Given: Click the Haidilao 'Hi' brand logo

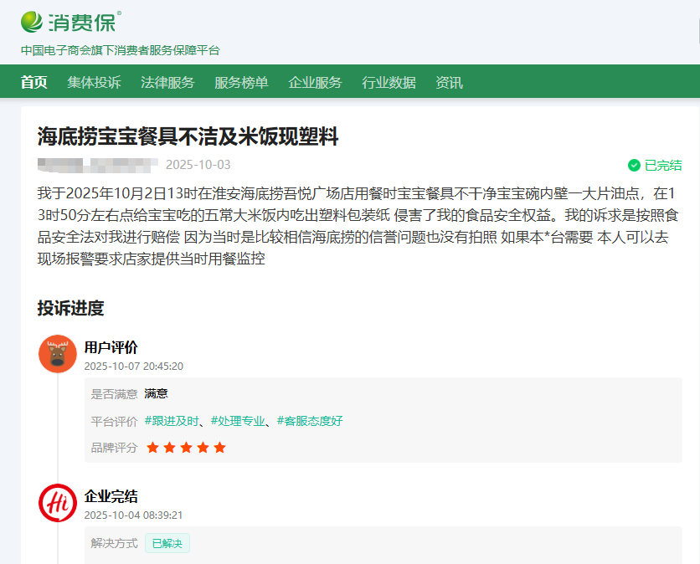Looking at the screenshot, I should 57,503.
